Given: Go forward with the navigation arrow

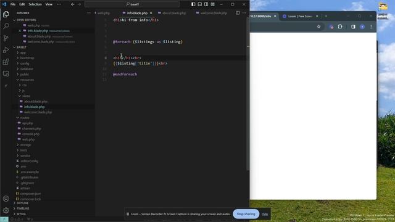Looking at the screenshot, I should point(79,4).
